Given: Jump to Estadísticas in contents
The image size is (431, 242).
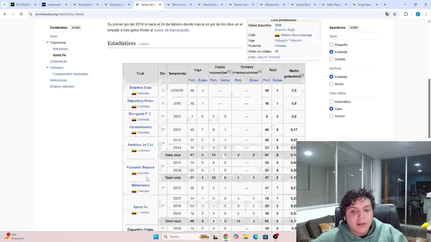Looking at the screenshot, I should [58, 62].
